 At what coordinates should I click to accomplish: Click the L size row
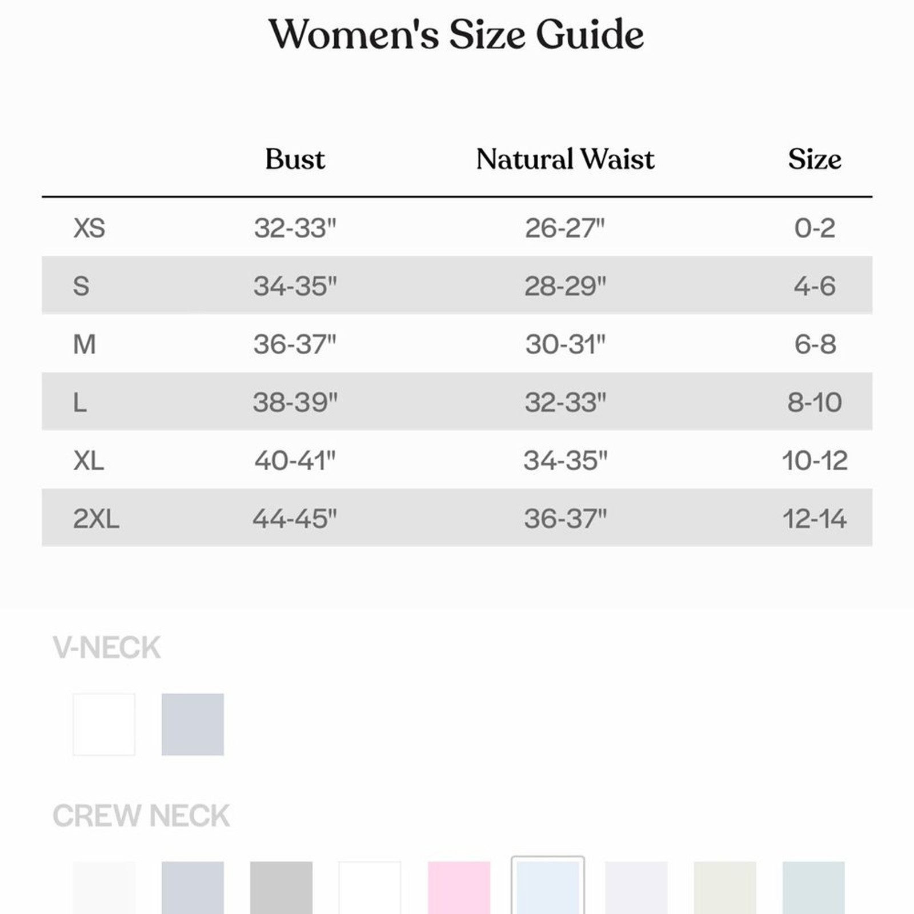coord(457,402)
